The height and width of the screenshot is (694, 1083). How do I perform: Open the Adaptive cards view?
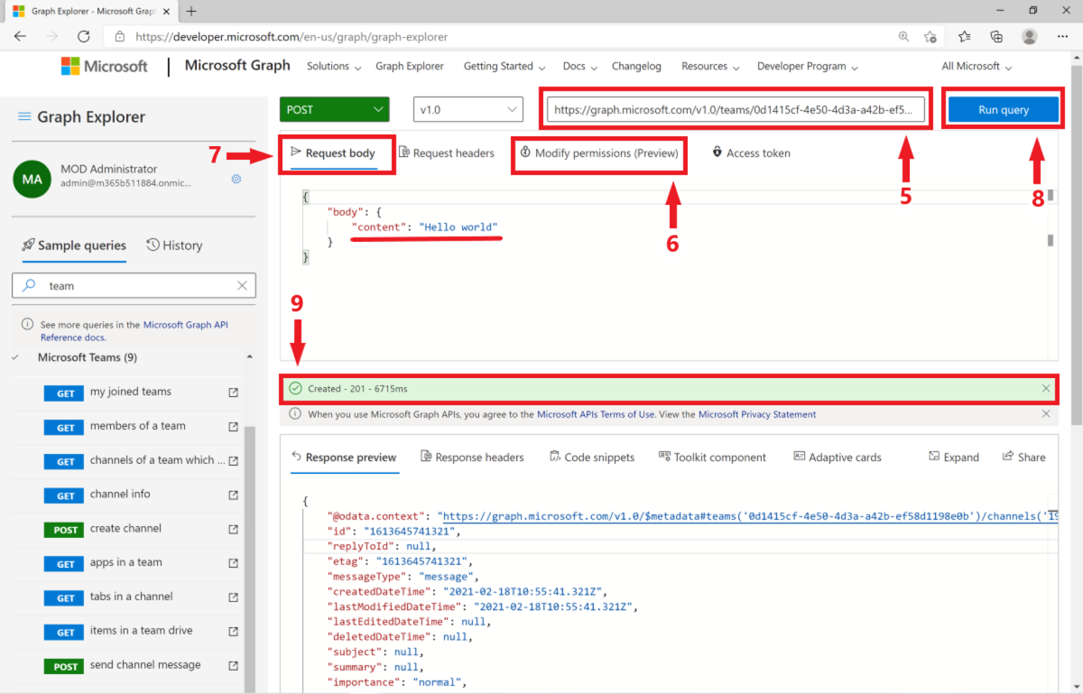click(836, 457)
